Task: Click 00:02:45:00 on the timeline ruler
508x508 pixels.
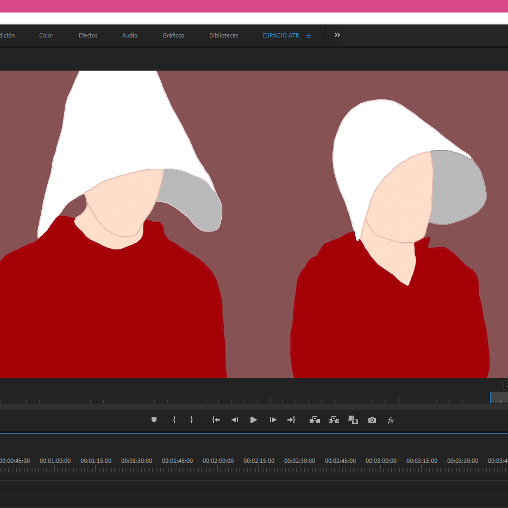Action: click(340, 461)
